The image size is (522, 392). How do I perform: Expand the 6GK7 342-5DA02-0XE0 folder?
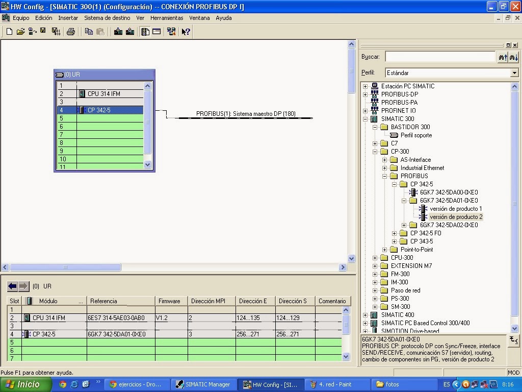click(x=404, y=225)
